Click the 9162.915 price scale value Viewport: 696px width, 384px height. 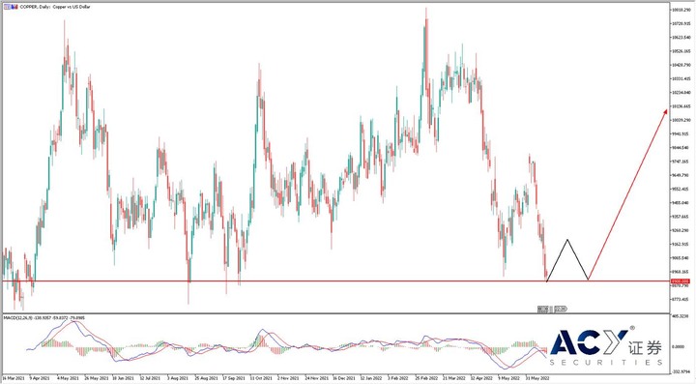[x=681, y=244]
